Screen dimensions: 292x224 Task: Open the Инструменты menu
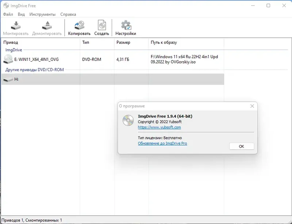[42, 14]
